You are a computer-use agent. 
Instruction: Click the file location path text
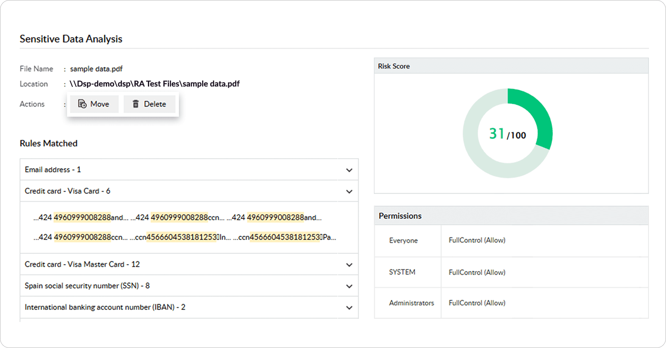pyautogui.click(x=155, y=84)
